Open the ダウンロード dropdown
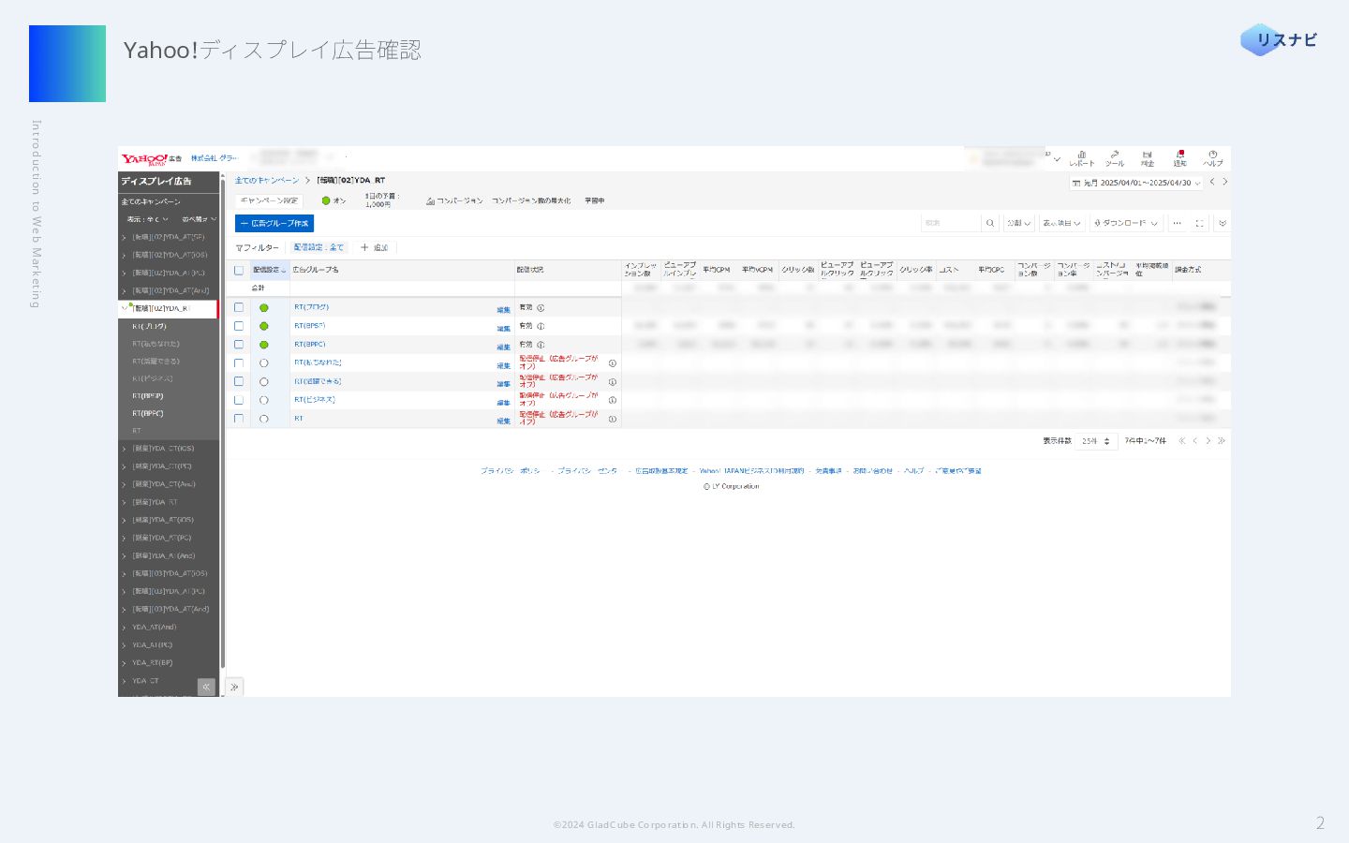Image resolution: width=1349 pixels, height=843 pixels. [1127, 223]
